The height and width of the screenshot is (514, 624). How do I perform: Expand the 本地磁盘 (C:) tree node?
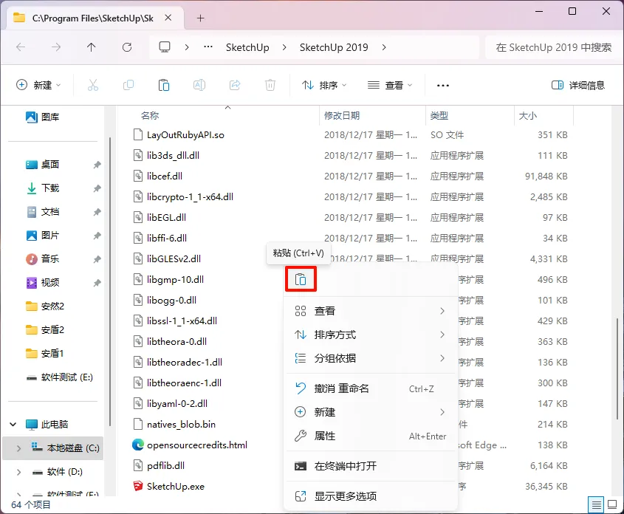point(18,448)
